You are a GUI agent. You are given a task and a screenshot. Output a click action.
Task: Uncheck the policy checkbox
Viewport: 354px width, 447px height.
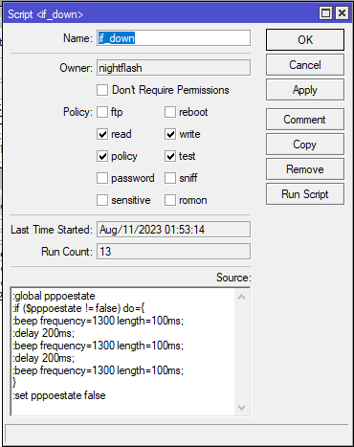pos(102,156)
